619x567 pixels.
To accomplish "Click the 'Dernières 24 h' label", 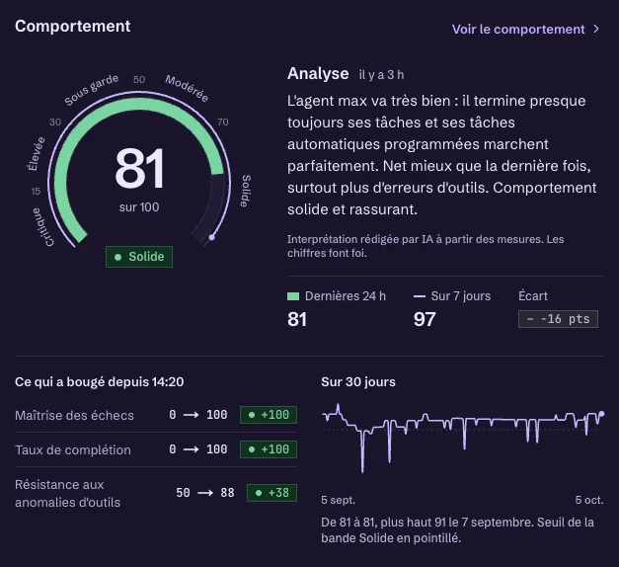I will click(346, 296).
